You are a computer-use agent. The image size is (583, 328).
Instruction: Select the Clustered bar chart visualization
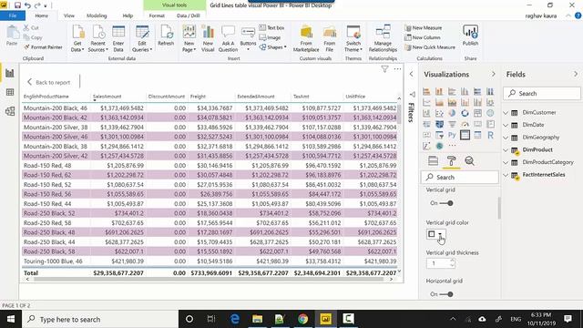pyautogui.click(x=452, y=91)
